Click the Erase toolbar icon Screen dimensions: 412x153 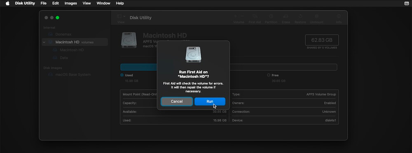286,16
